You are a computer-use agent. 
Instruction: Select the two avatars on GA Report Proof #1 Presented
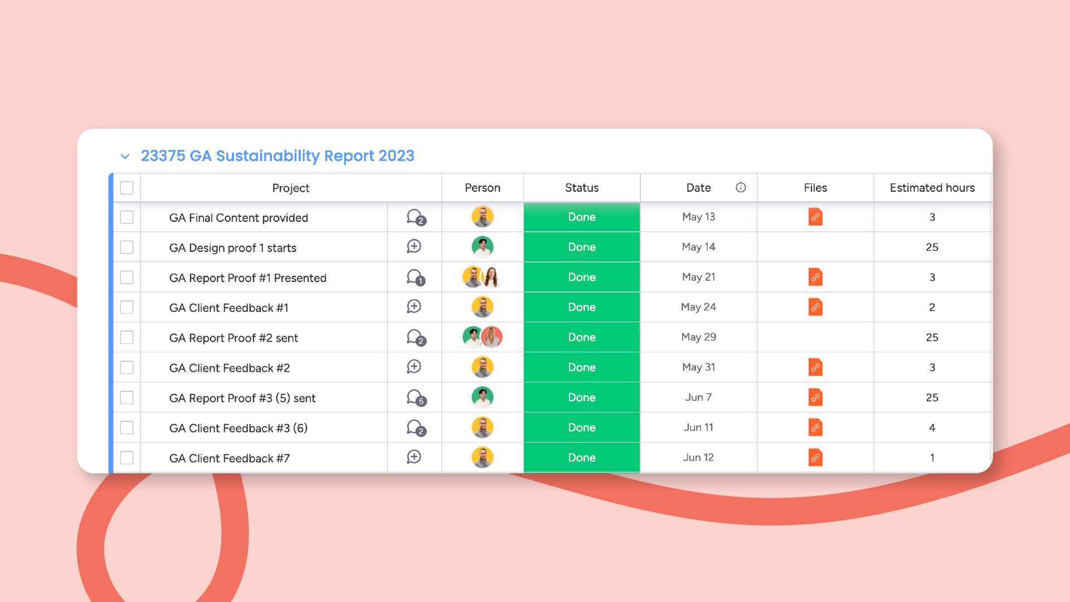tap(483, 277)
